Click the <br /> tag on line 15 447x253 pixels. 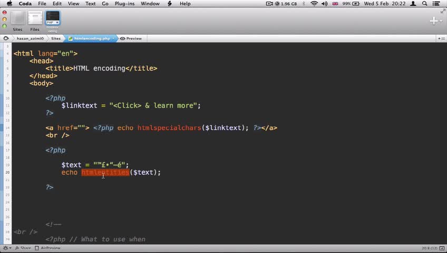pyautogui.click(x=57, y=135)
